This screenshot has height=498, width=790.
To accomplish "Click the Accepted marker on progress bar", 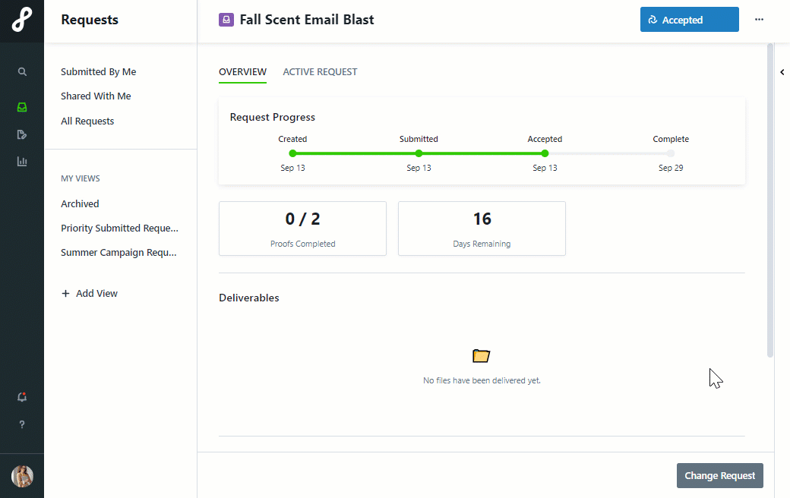I will (545, 153).
